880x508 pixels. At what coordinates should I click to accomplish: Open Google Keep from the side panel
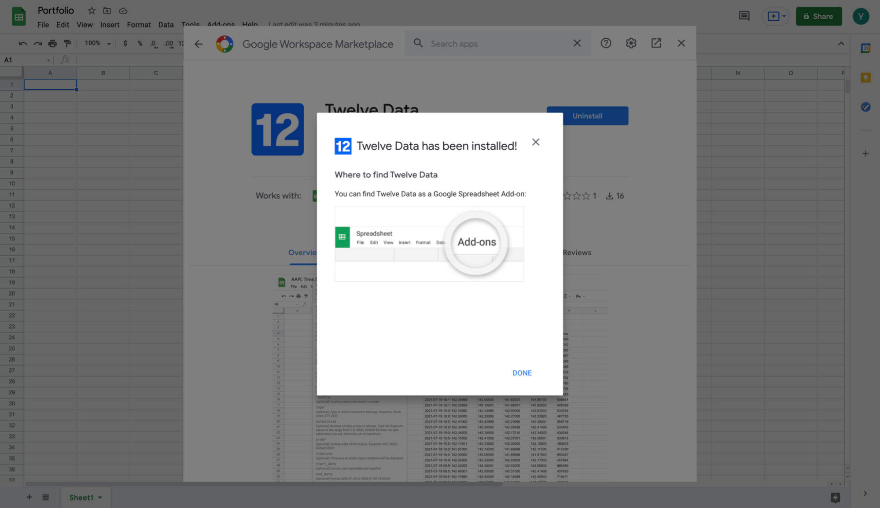(x=865, y=77)
